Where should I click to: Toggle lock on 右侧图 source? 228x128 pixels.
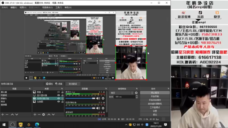(62, 102)
